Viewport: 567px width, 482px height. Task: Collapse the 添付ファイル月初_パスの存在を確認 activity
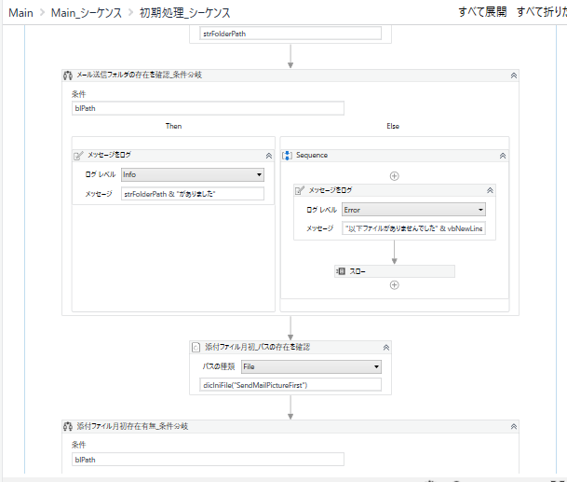tap(385, 348)
